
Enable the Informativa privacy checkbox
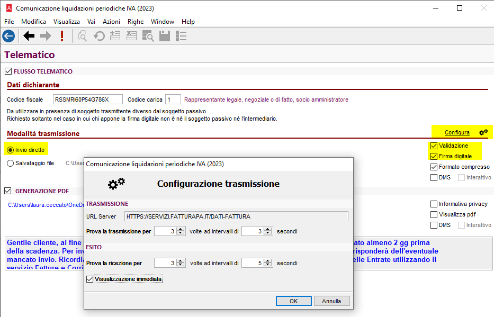click(x=434, y=204)
